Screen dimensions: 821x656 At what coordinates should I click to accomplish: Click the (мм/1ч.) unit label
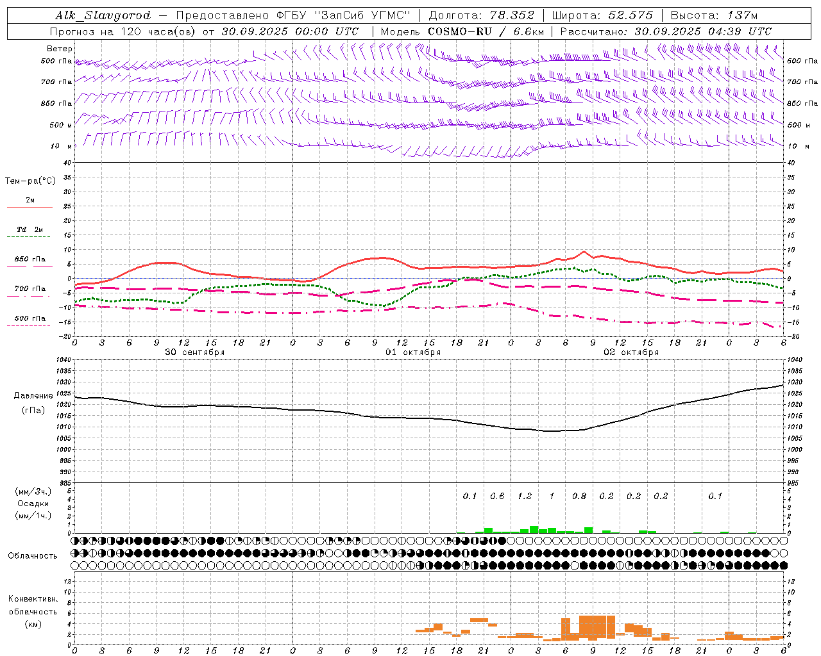pos(33,516)
